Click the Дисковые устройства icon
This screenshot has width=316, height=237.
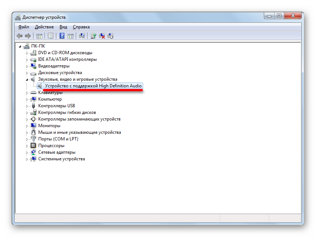(33, 73)
